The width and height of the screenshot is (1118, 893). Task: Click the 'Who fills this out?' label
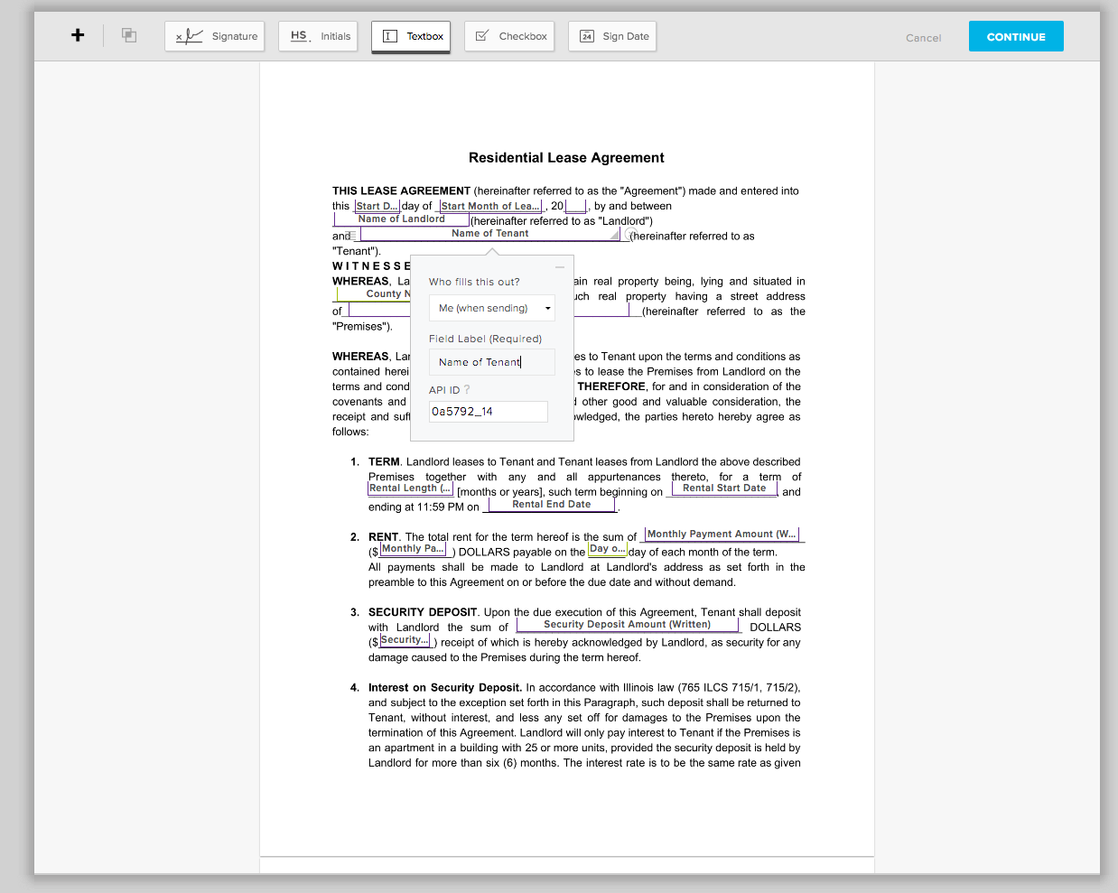click(474, 282)
